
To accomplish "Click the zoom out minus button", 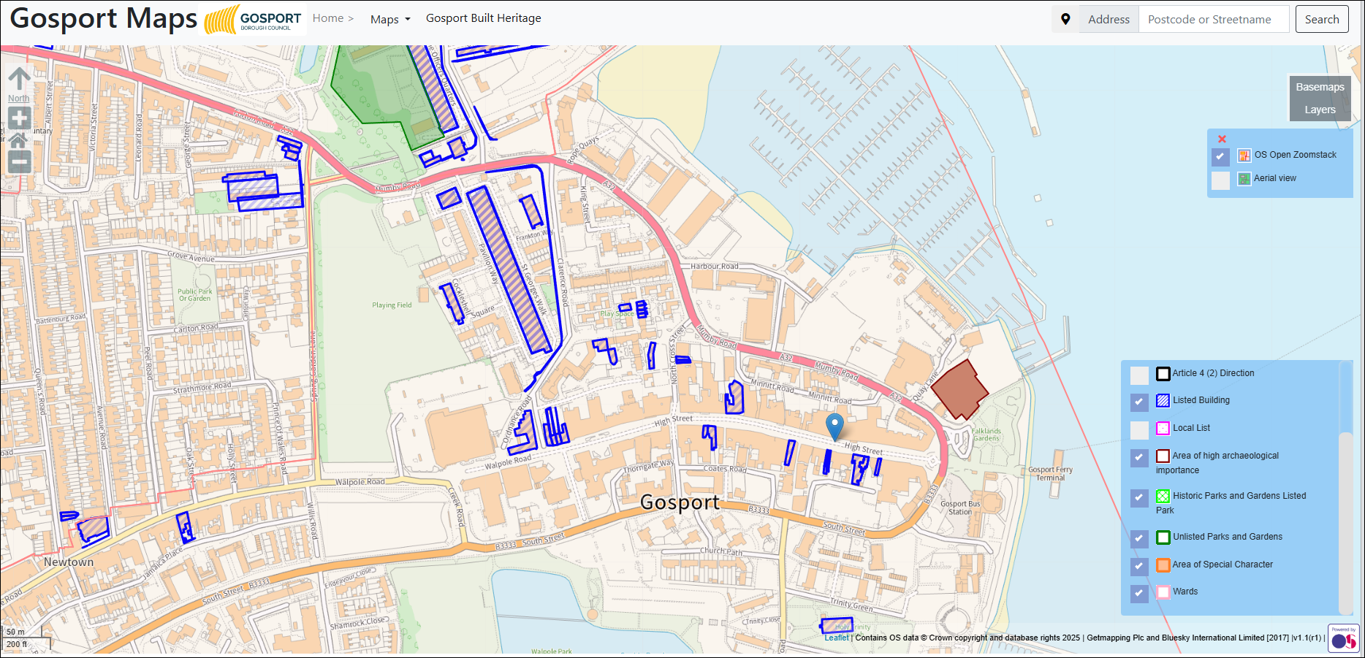I will click(x=19, y=161).
